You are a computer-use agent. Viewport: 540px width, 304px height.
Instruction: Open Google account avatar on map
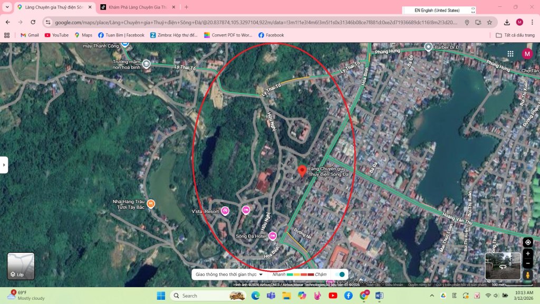[527, 54]
